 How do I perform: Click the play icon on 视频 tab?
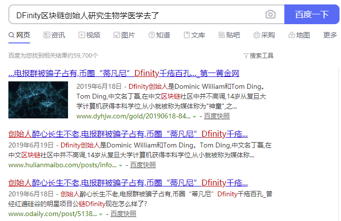[81, 35]
